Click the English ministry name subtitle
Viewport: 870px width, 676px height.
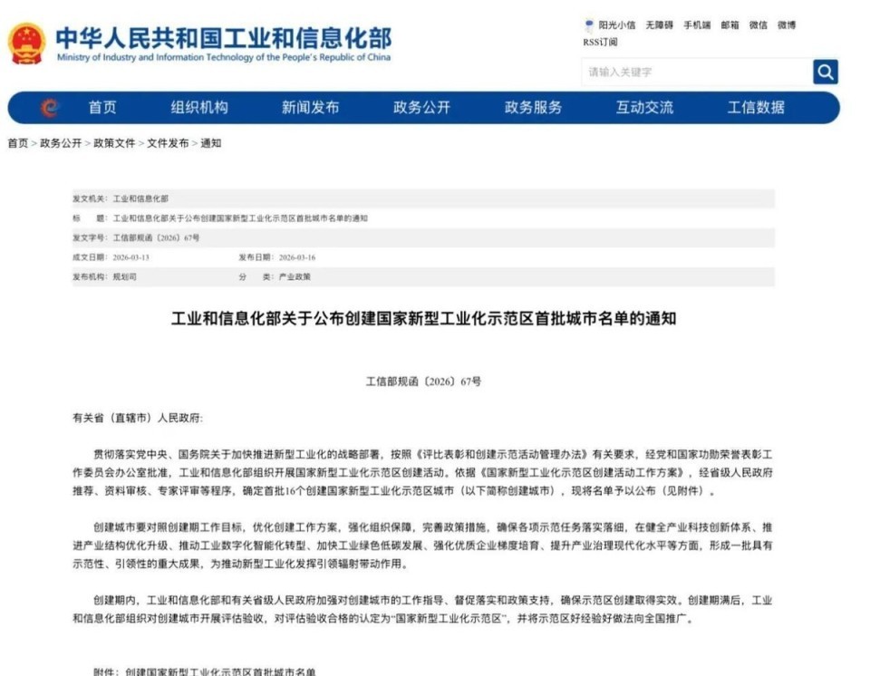click(x=224, y=57)
